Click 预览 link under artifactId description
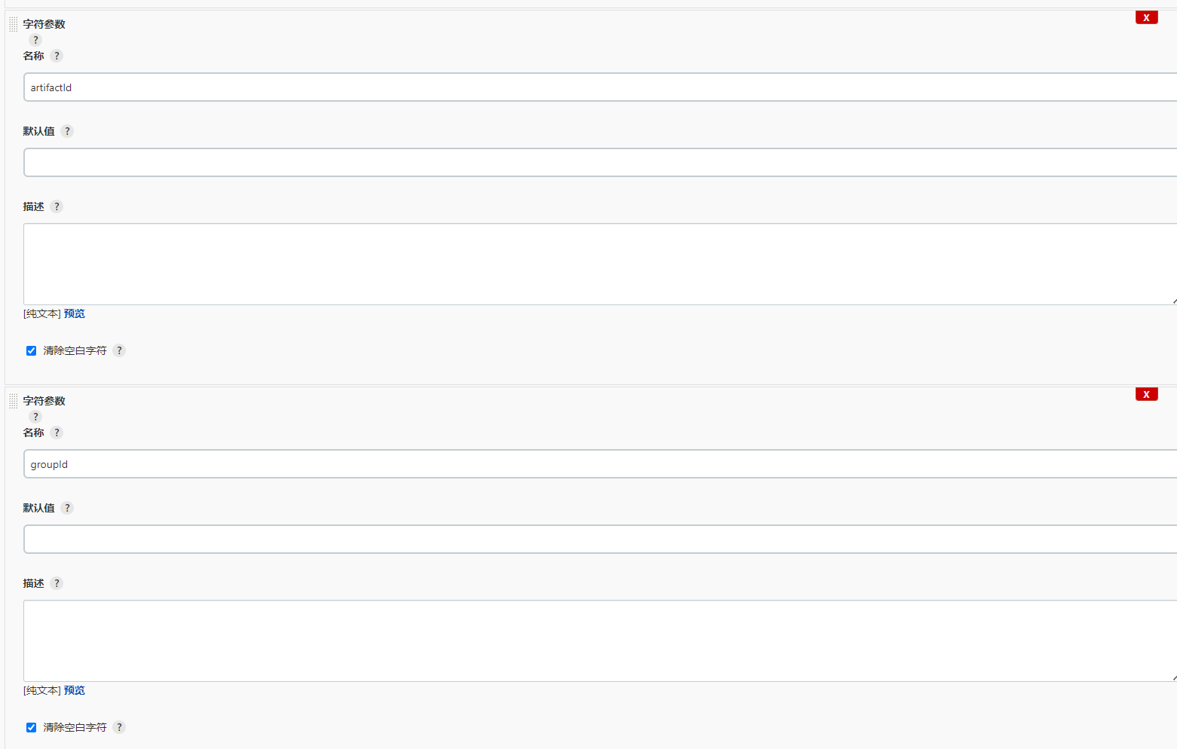 point(75,313)
